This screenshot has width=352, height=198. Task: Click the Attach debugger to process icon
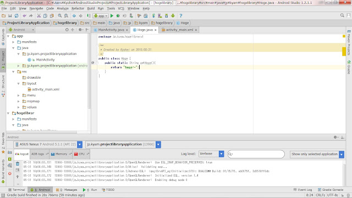131,16
